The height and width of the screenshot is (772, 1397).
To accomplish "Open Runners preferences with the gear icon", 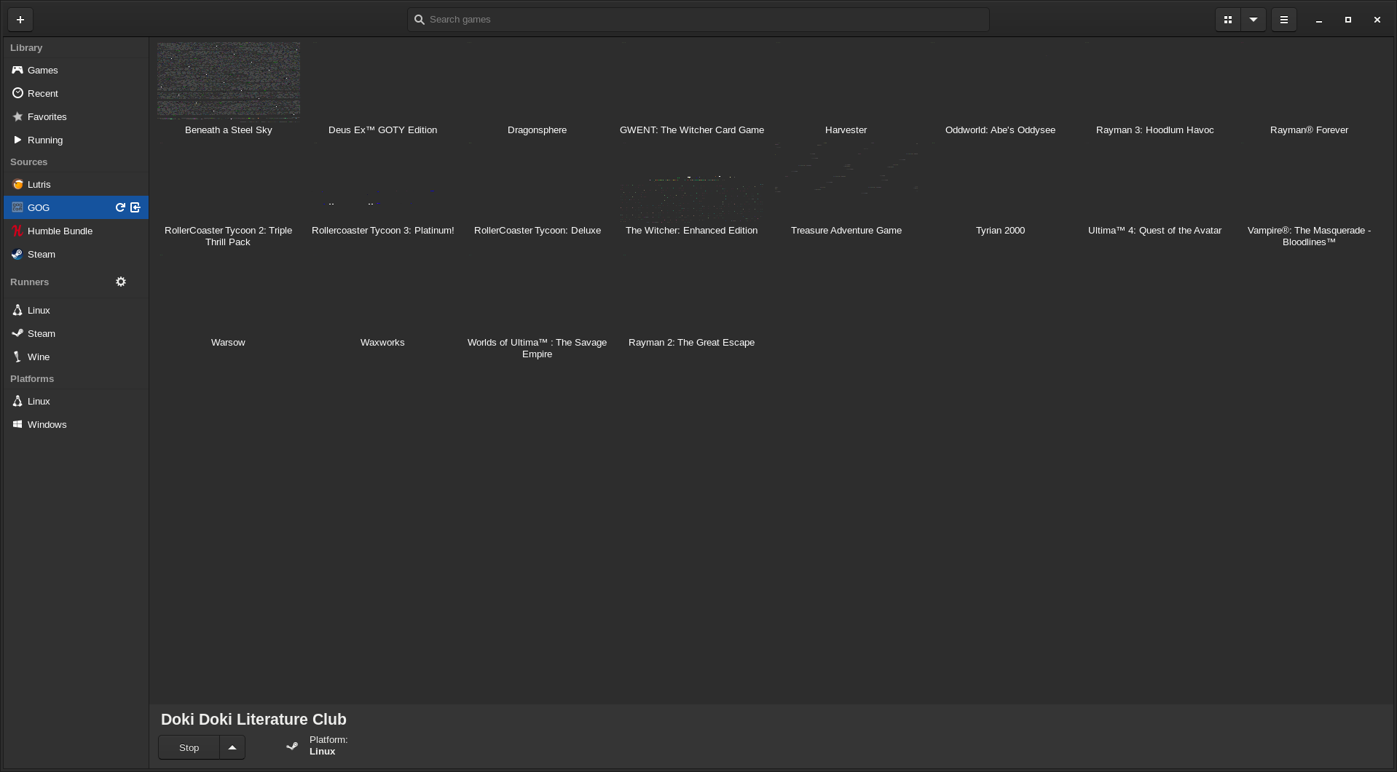I will click(121, 282).
